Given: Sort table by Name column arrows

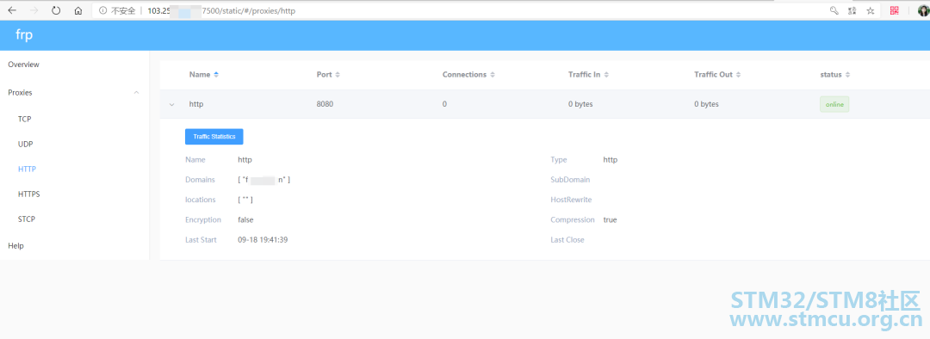Looking at the screenshot, I should tap(216, 75).
